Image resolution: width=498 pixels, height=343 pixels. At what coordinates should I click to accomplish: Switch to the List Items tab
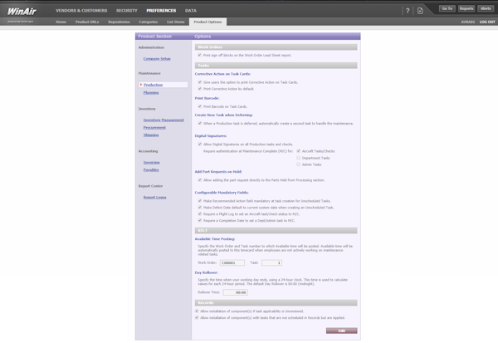click(x=176, y=22)
